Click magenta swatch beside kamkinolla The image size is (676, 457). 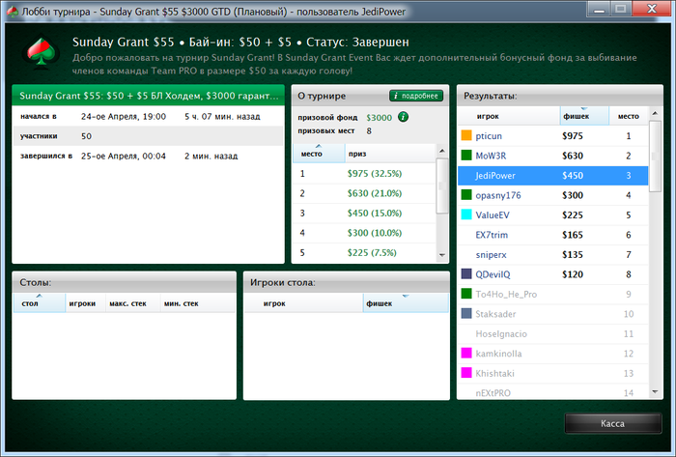(x=466, y=353)
